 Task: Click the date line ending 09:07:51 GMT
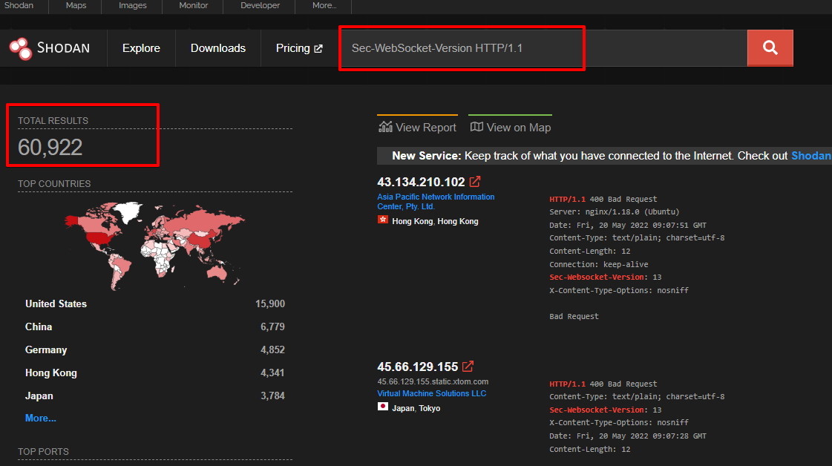coord(628,225)
